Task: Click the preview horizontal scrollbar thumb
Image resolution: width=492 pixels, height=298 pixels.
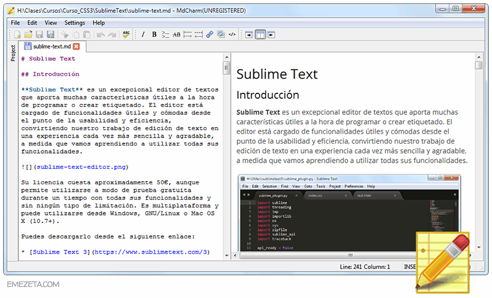Action: tap(350, 256)
